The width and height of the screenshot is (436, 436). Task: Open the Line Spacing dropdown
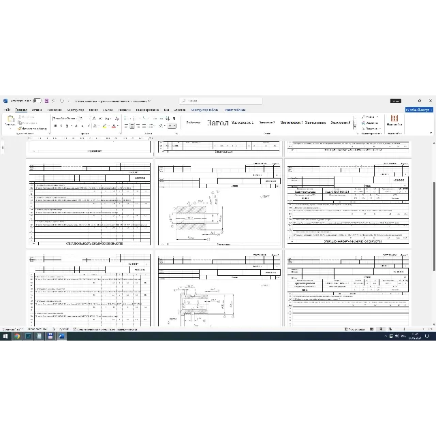click(x=151, y=126)
